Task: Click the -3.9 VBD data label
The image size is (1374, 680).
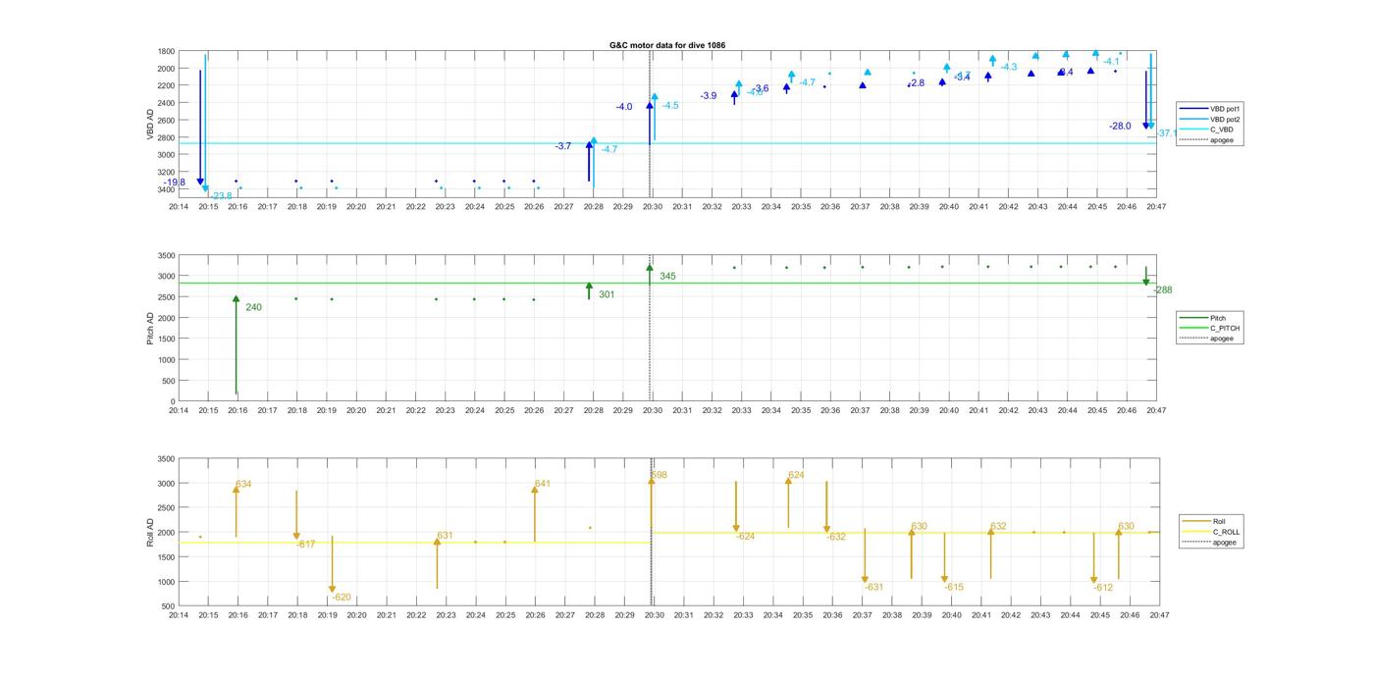Action: coord(709,96)
